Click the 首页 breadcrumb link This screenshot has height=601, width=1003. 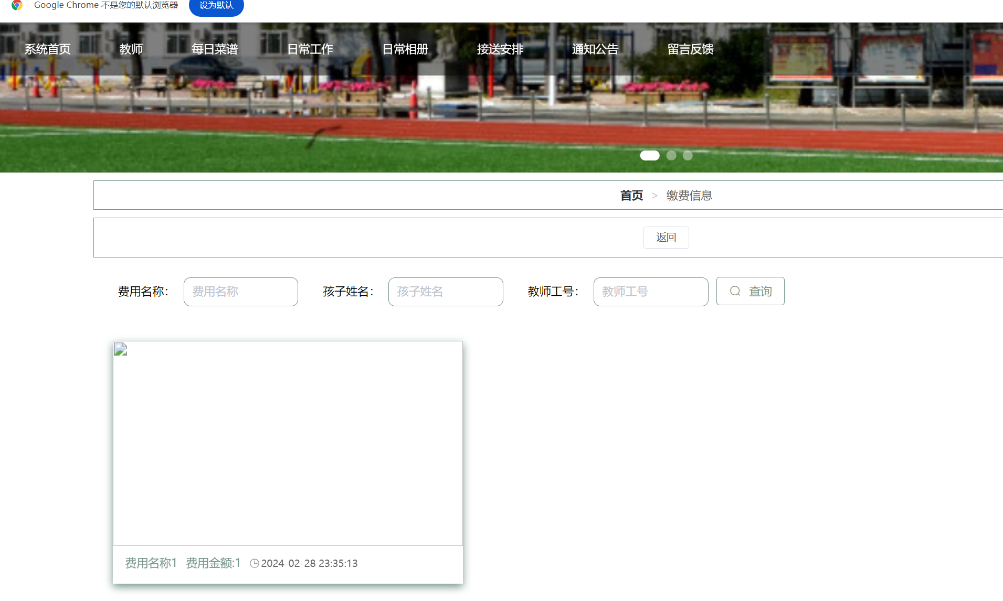pos(631,195)
